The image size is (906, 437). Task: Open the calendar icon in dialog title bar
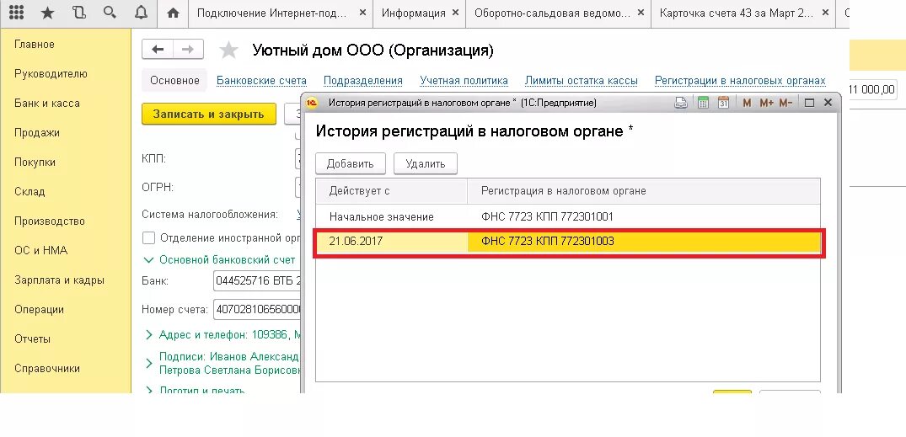(723, 103)
